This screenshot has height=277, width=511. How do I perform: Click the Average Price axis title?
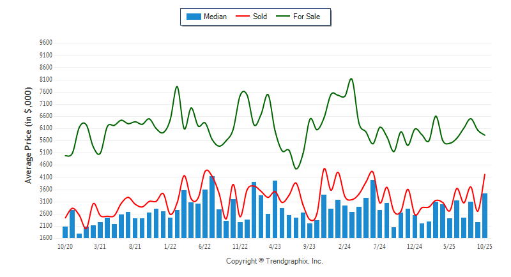[29, 140]
